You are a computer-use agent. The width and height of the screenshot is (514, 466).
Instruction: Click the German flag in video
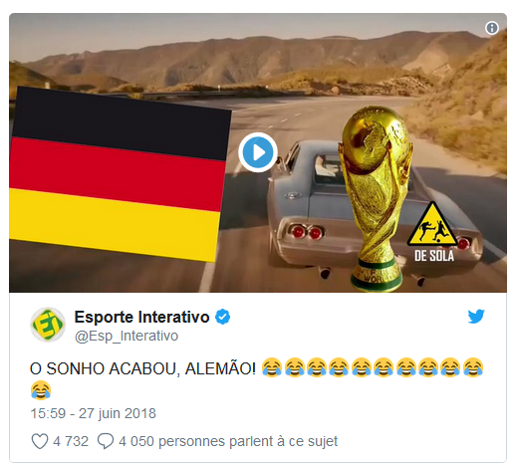pos(120,174)
